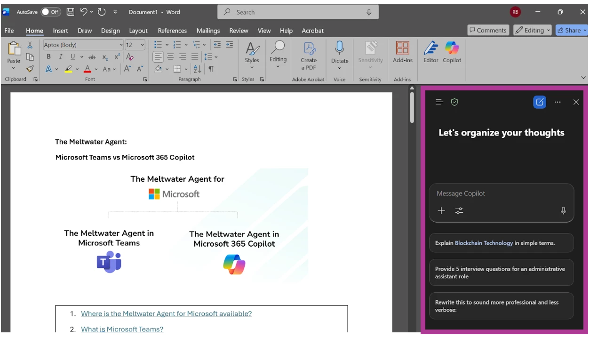Click the Copilot ribbon icon
This screenshot has height=338, width=590.
[x=452, y=52]
